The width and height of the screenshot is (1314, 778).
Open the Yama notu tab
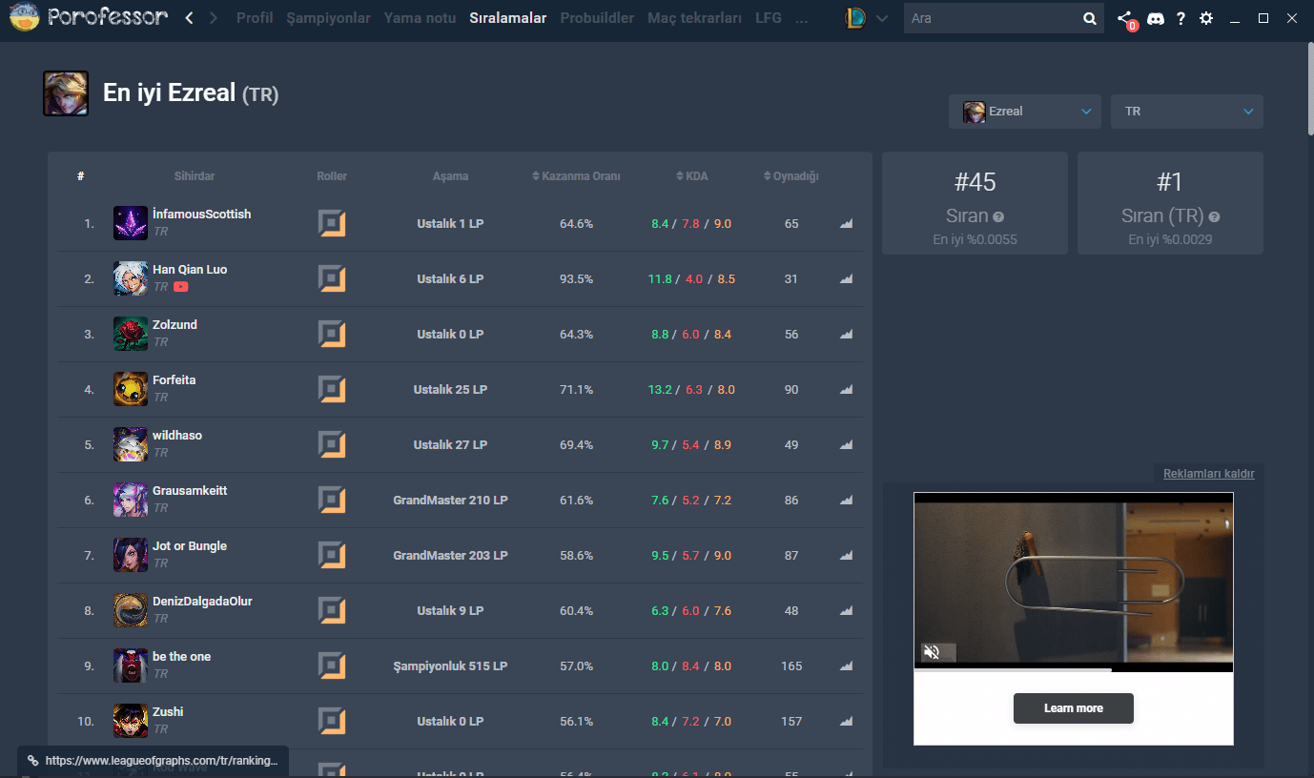click(421, 18)
